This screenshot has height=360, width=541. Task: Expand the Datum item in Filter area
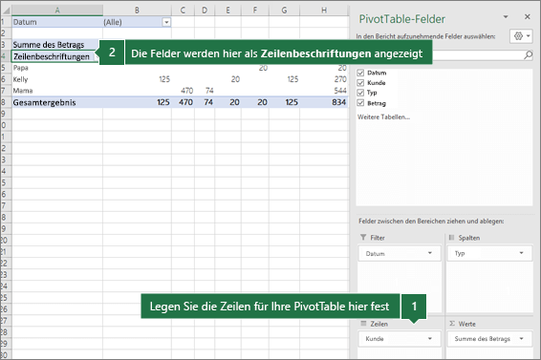(x=430, y=253)
